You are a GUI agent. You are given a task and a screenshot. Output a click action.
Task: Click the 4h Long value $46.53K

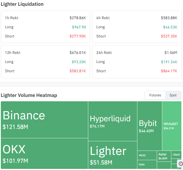pos(170,27)
